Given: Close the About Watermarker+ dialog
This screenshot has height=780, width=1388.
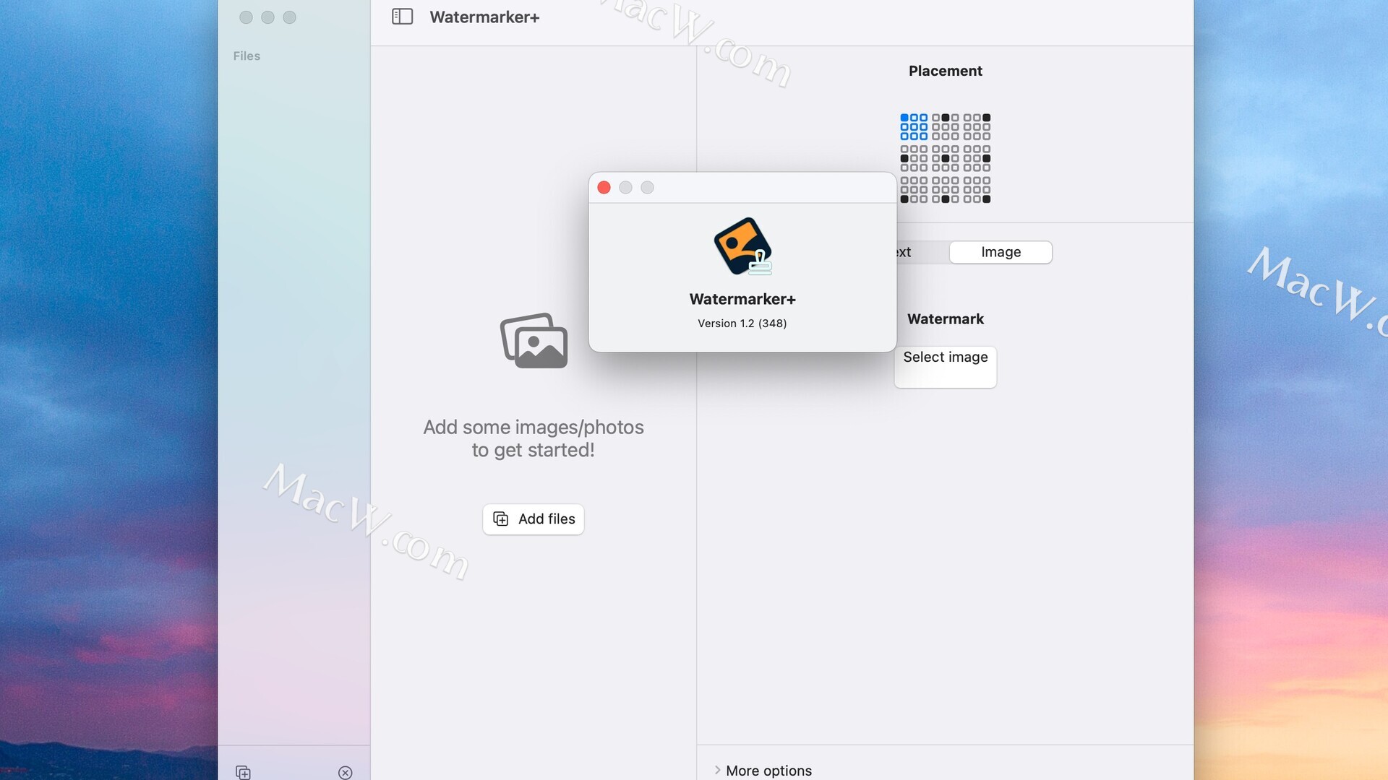Looking at the screenshot, I should pos(604,188).
